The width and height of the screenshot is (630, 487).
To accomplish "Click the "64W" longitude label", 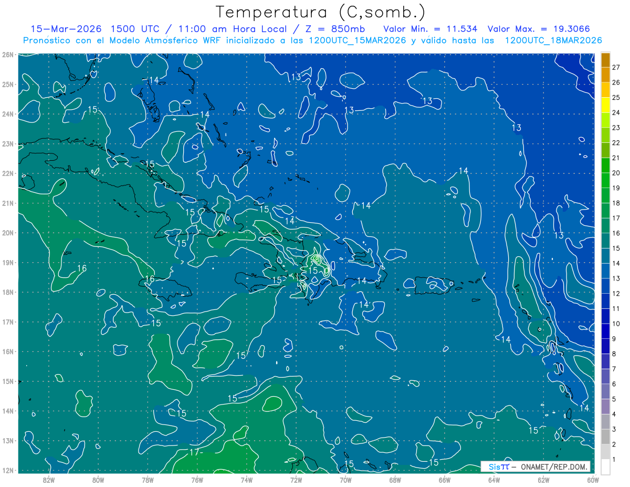I will pos(493,480).
